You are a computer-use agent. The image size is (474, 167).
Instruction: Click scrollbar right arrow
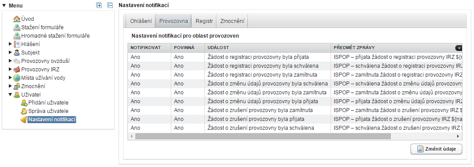click(x=458, y=136)
